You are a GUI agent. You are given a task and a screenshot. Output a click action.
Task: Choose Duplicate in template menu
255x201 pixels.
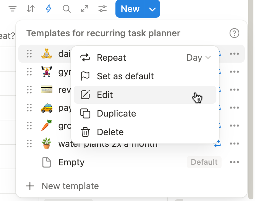145,113
